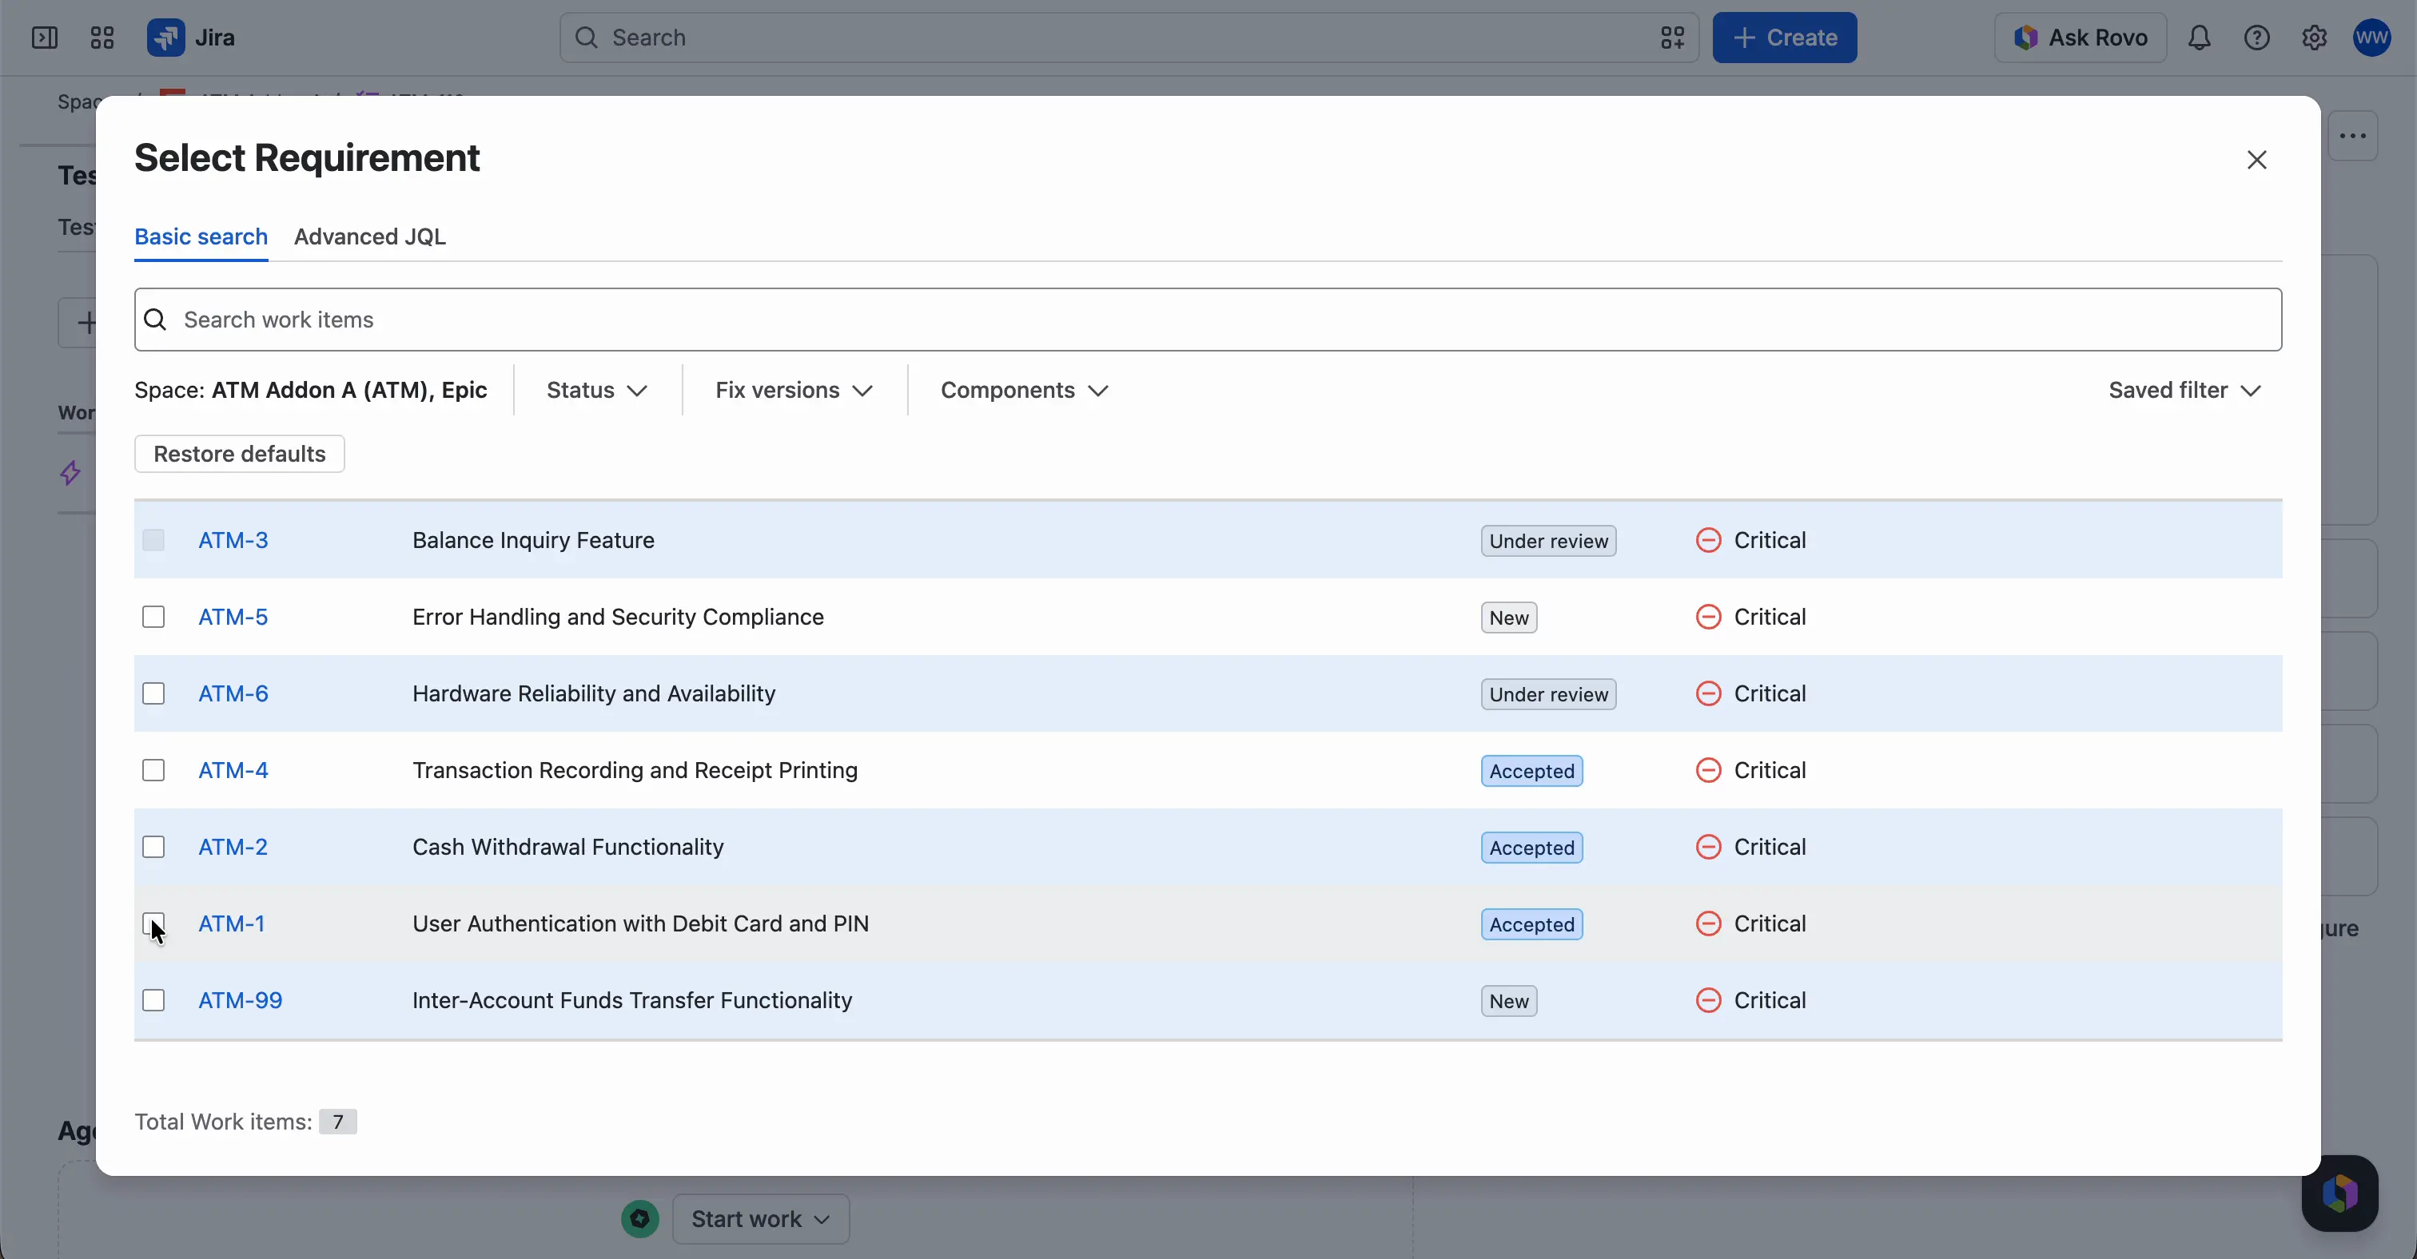
Task: Tick the checkbox for ATM-99
Action: pyautogui.click(x=153, y=1000)
